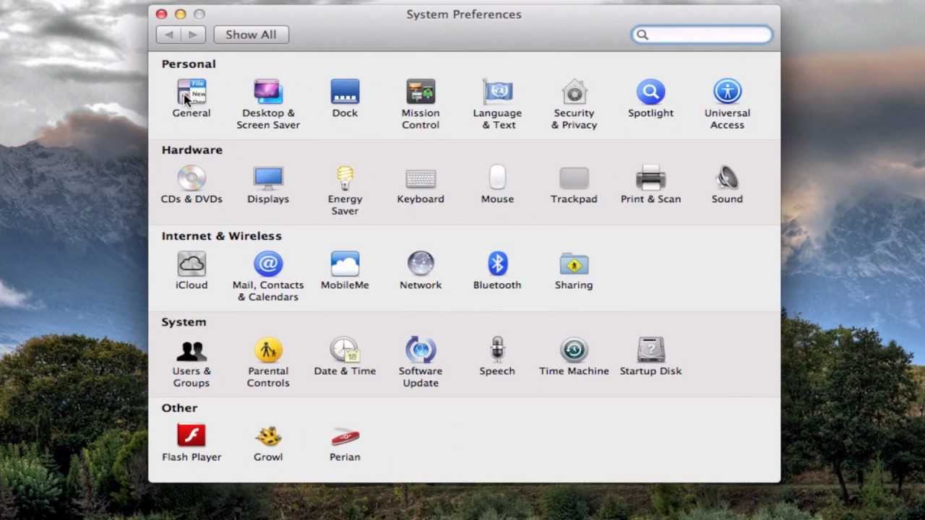The image size is (925, 520).
Task: Close the System Preferences window
Action: pos(161,14)
